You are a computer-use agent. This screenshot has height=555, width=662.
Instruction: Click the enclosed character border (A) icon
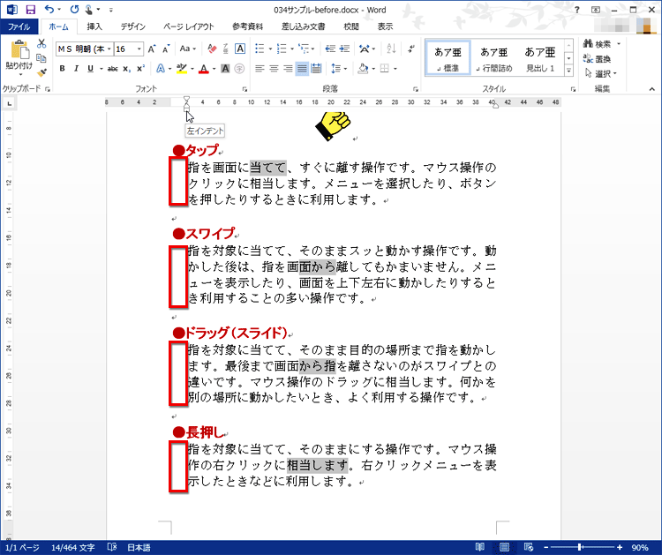pos(240,49)
